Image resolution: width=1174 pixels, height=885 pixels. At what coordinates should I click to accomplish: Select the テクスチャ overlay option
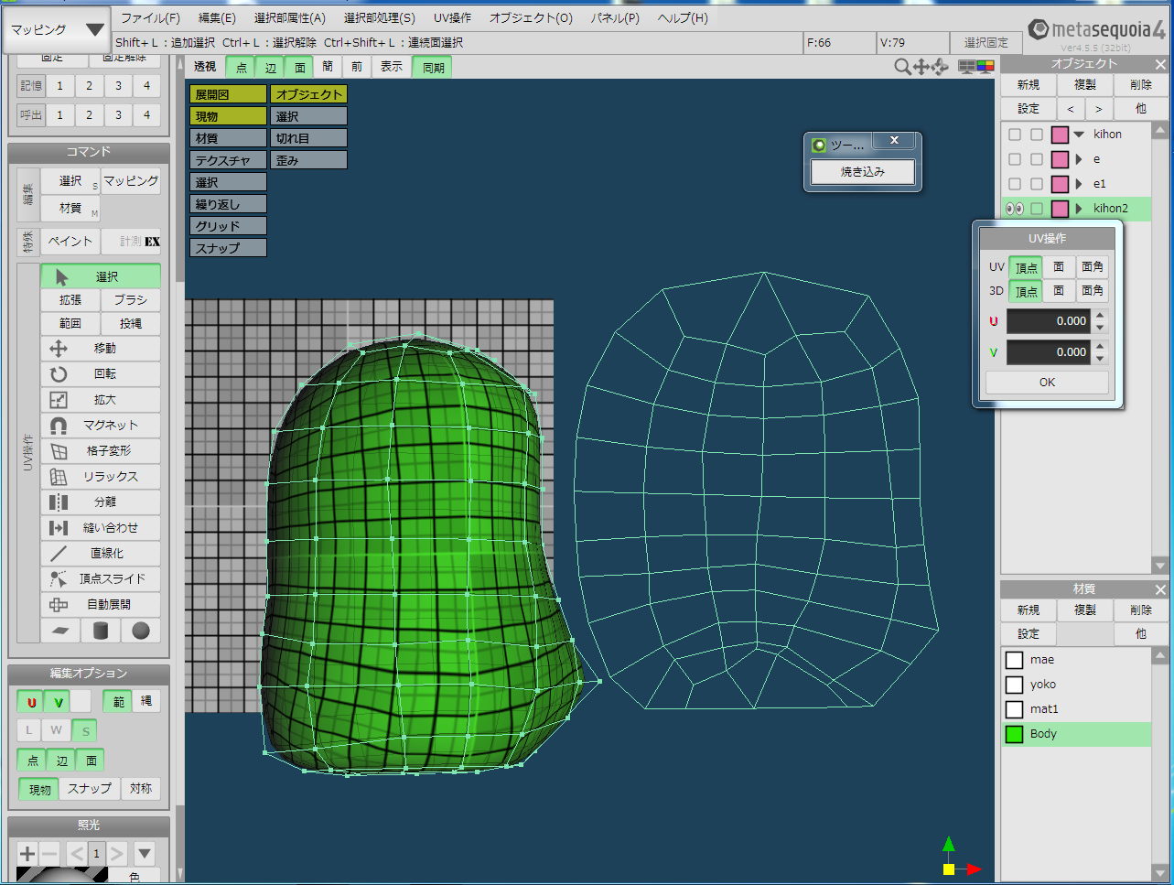tap(228, 160)
